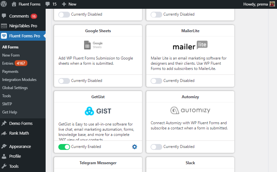
Task: Enable the Automizy integration toggle
Action: tap(156, 147)
